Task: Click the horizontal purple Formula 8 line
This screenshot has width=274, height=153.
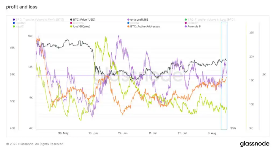Action: (x=131, y=76)
